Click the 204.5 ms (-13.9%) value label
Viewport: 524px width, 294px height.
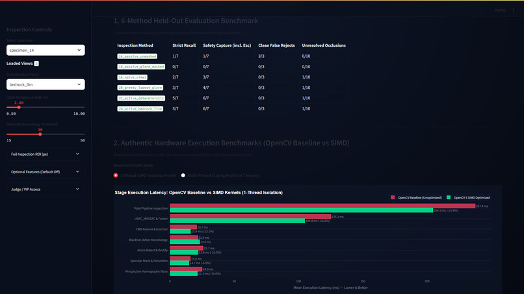click(x=446, y=210)
